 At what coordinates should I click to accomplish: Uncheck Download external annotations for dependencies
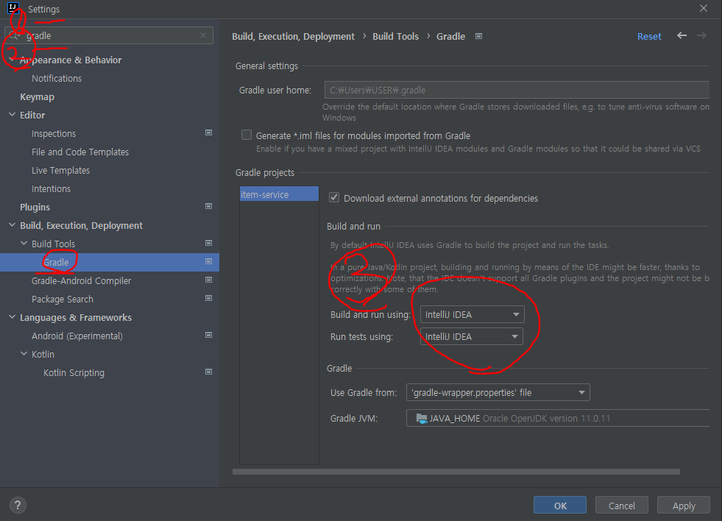pos(334,198)
